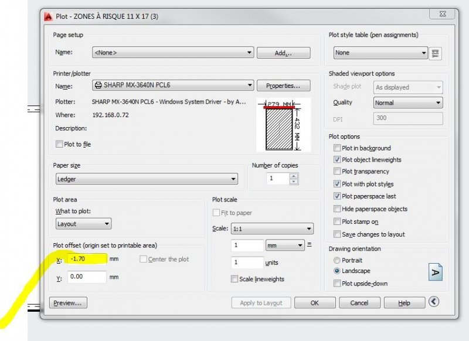Screen dimensions: 469x341
Task: Enable Scale lineweights checkbox
Action: click(234, 279)
